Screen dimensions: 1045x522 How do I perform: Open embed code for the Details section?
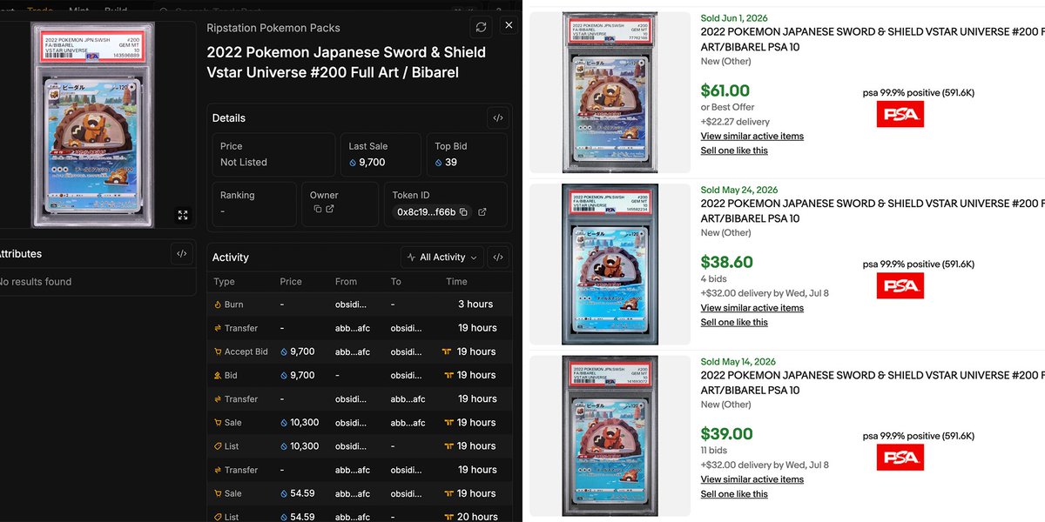[497, 117]
